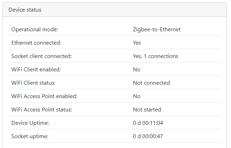Select the Socket uptime label
The image size is (231, 148).
[30, 136]
